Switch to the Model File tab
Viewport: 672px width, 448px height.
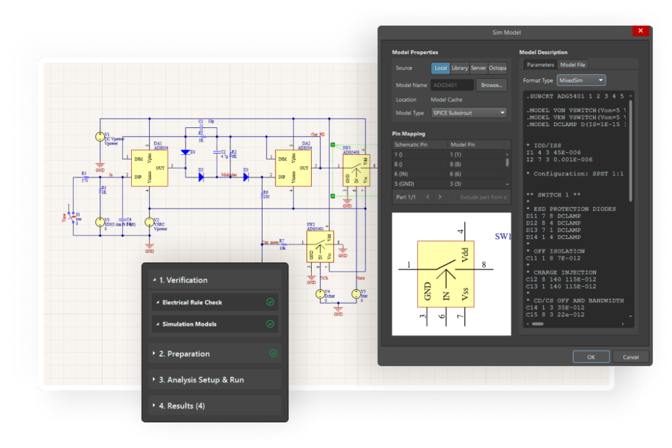pos(572,64)
